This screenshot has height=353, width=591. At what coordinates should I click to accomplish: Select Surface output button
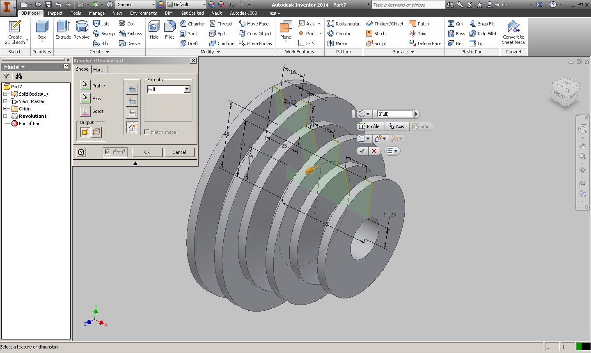pyautogui.click(x=96, y=132)
